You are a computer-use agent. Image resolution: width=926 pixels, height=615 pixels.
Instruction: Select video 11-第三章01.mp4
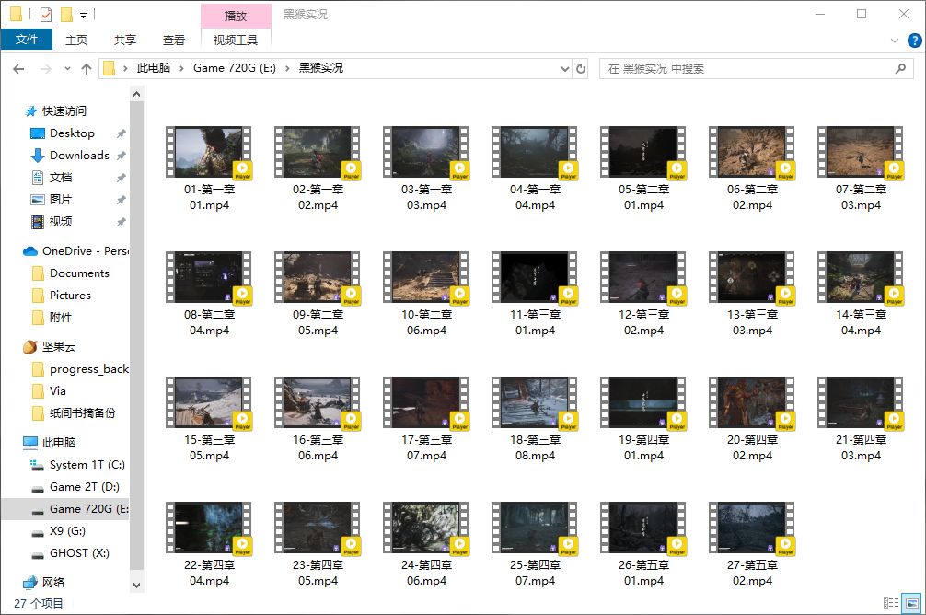535,295
